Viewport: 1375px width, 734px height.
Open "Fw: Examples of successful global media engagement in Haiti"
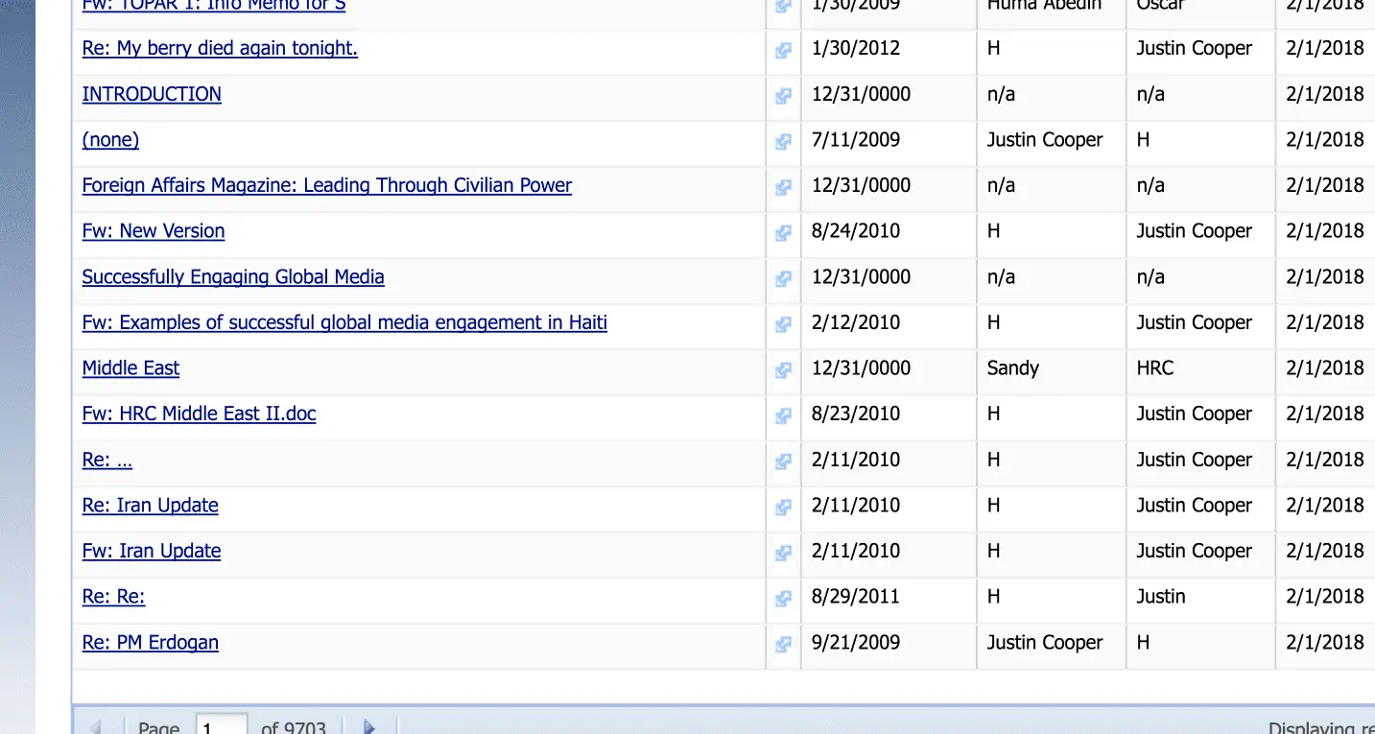(344, 322)
